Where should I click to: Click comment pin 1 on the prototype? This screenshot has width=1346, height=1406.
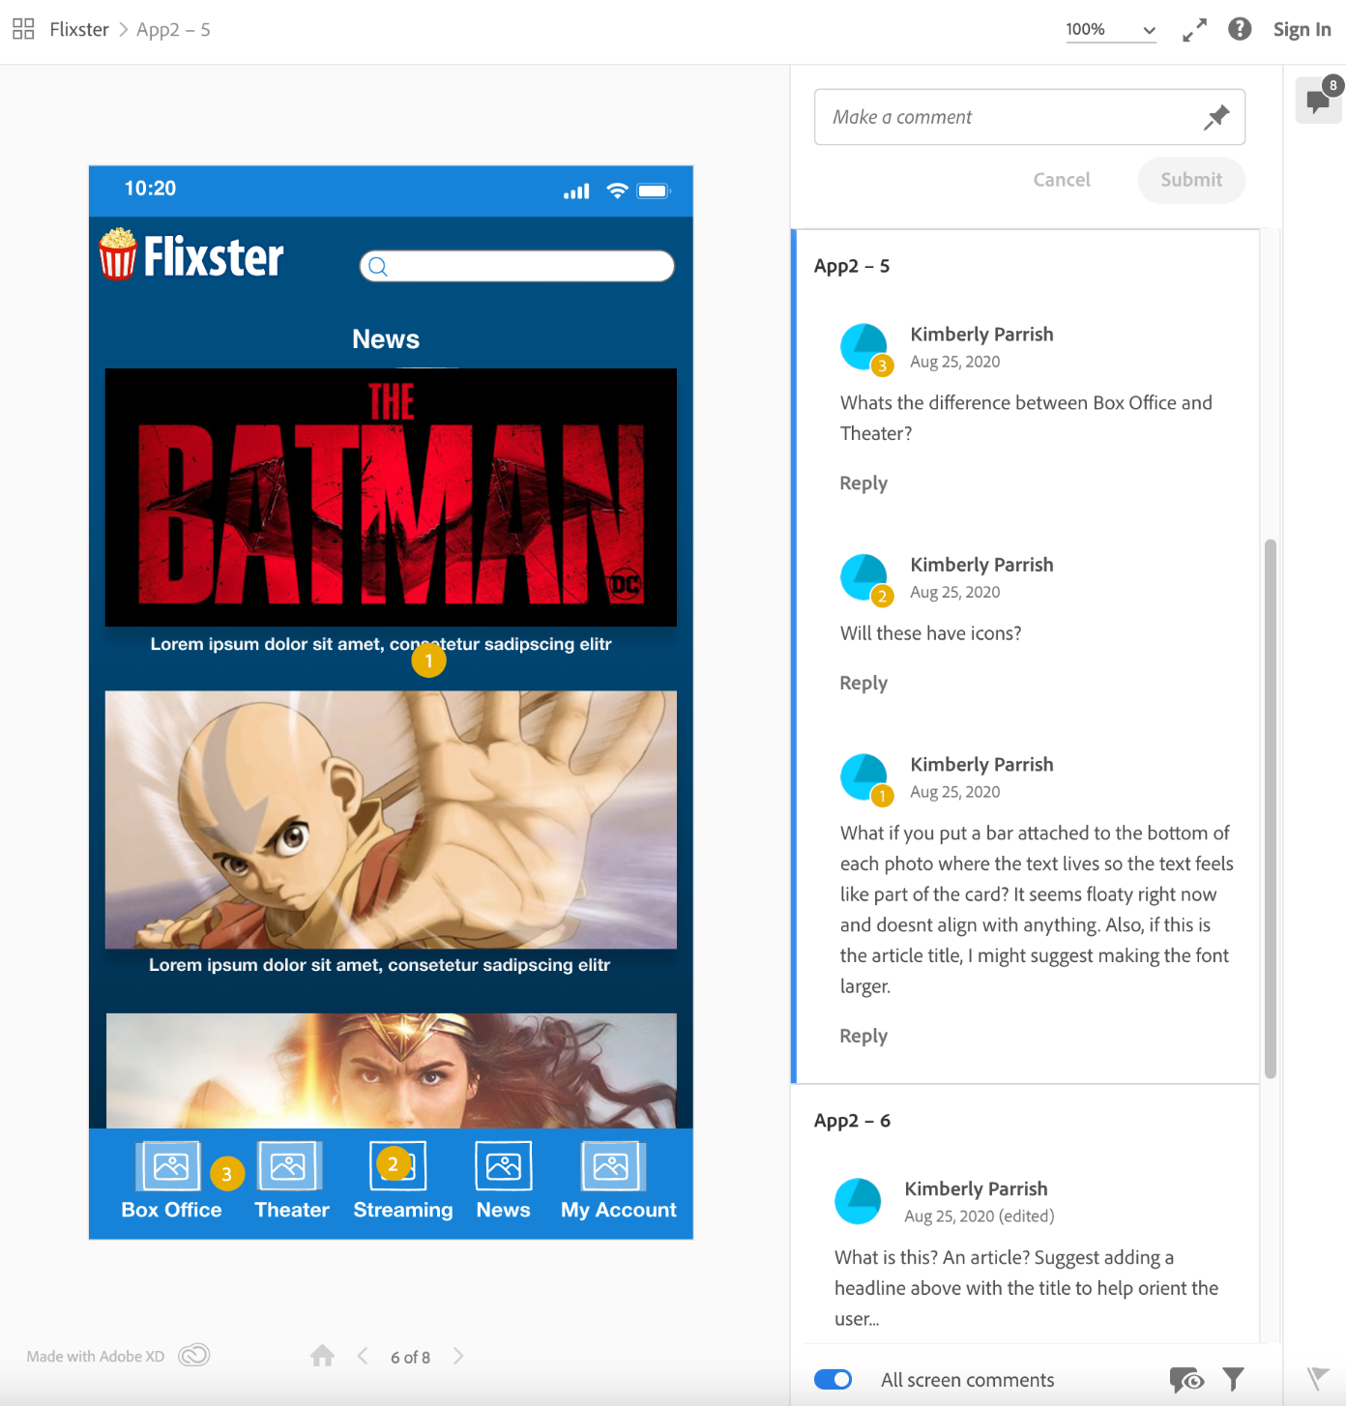(x=428, y=660)
